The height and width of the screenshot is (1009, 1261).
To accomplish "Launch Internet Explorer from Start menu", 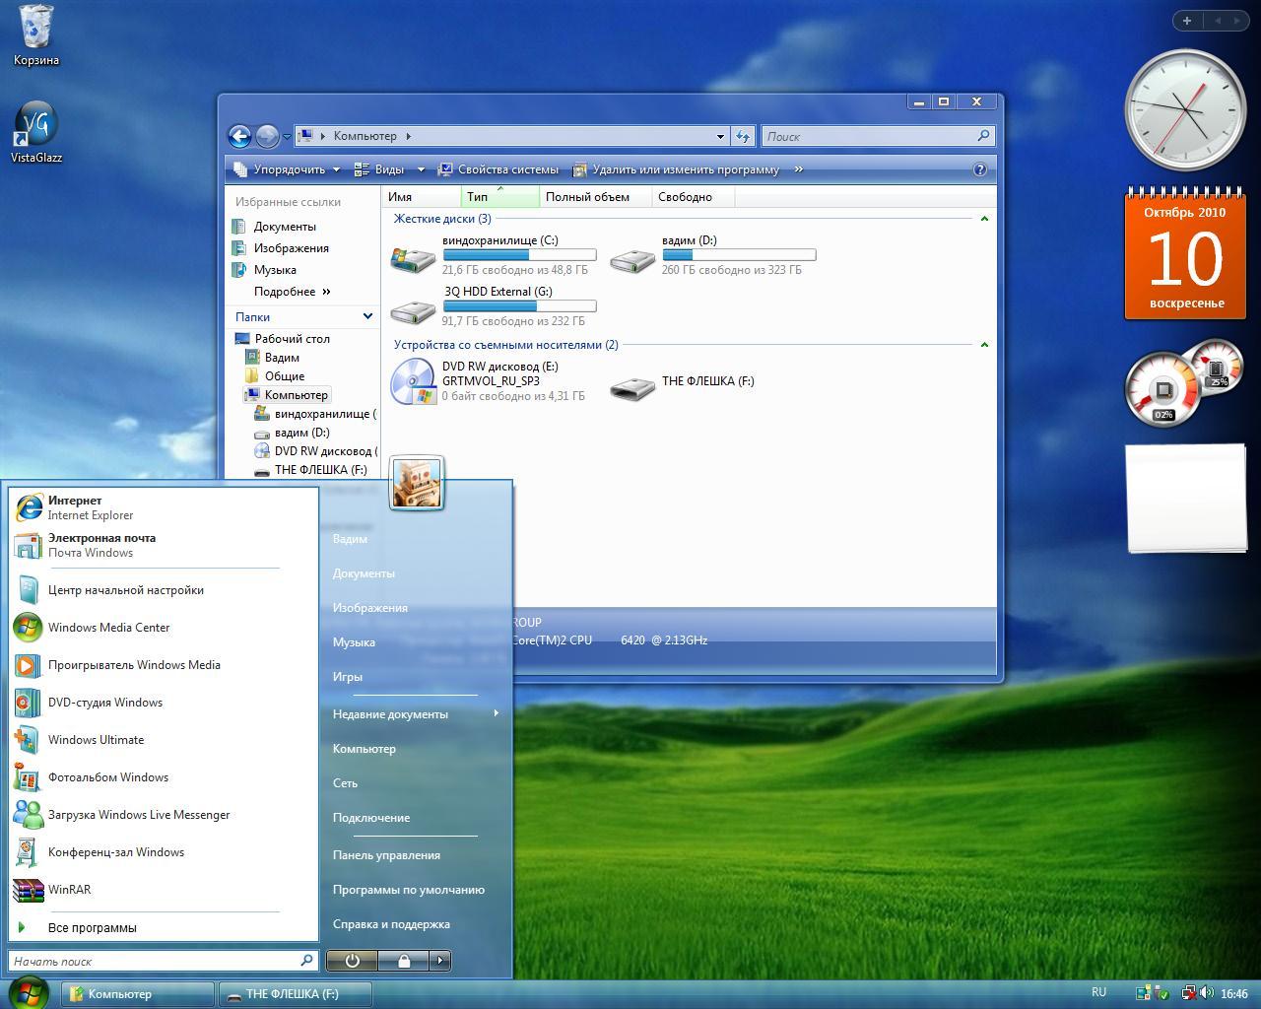I will click(x=164, y=507).
